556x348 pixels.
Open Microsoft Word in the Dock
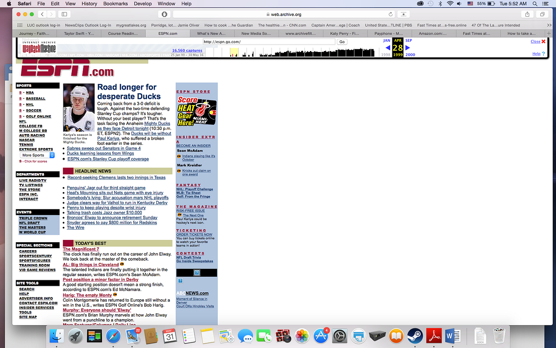453,336
